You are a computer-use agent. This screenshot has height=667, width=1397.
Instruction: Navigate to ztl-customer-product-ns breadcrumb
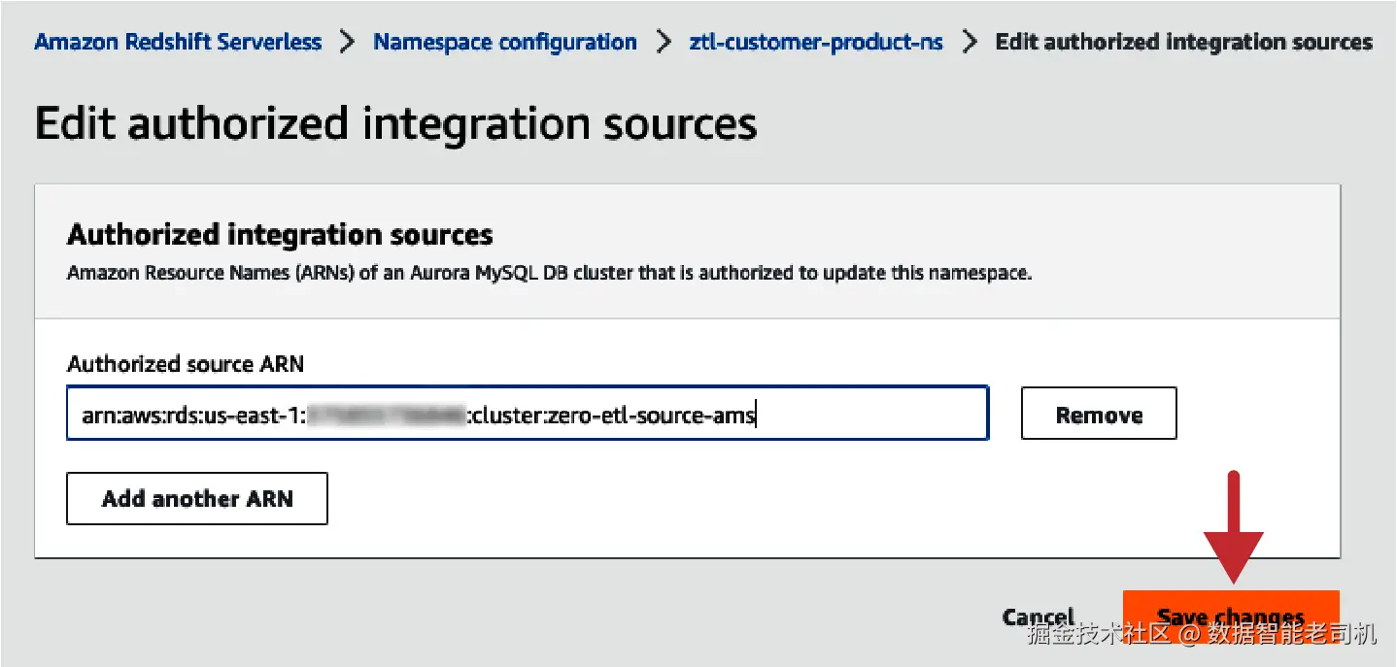pos(815,43)
